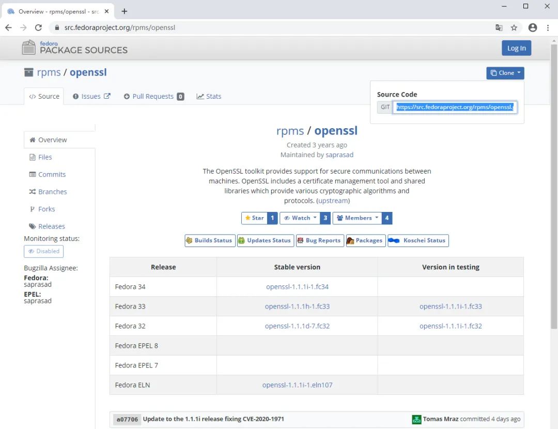The height and width of the screenshot is (429, 558).
Task: Click the site padlock icon
Action: (57, 27)
